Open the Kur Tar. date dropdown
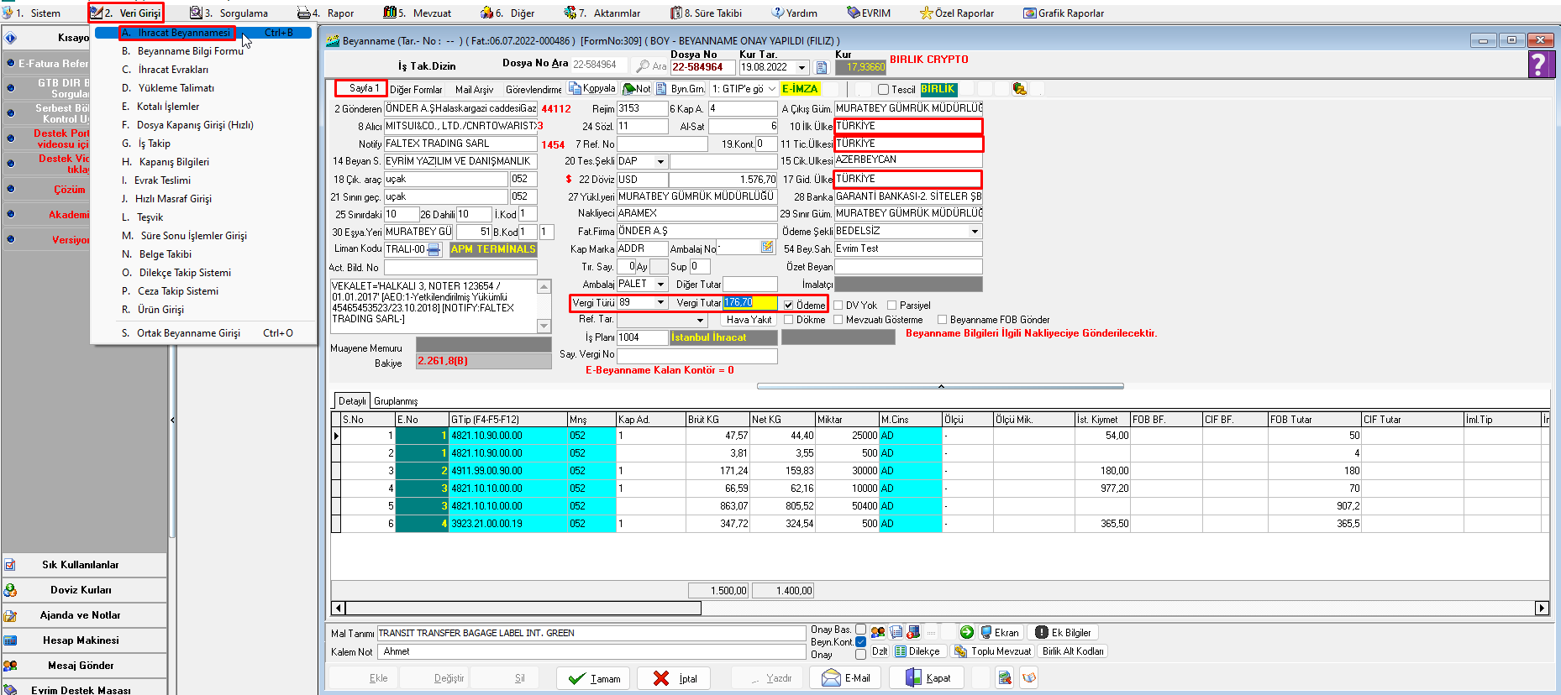 802,67
